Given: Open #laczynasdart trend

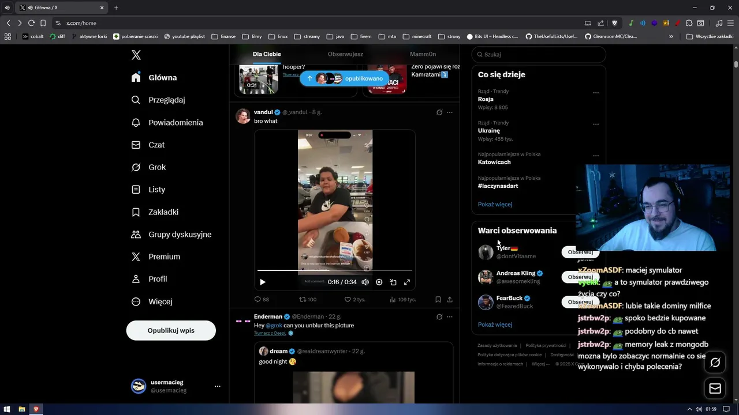Looking at the screenshot, I should (498, 186).
